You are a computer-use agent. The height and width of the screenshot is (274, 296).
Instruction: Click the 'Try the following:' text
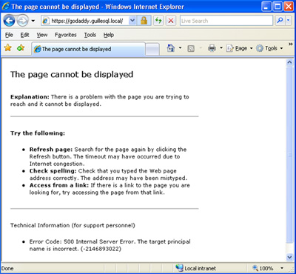coord(38,133)
